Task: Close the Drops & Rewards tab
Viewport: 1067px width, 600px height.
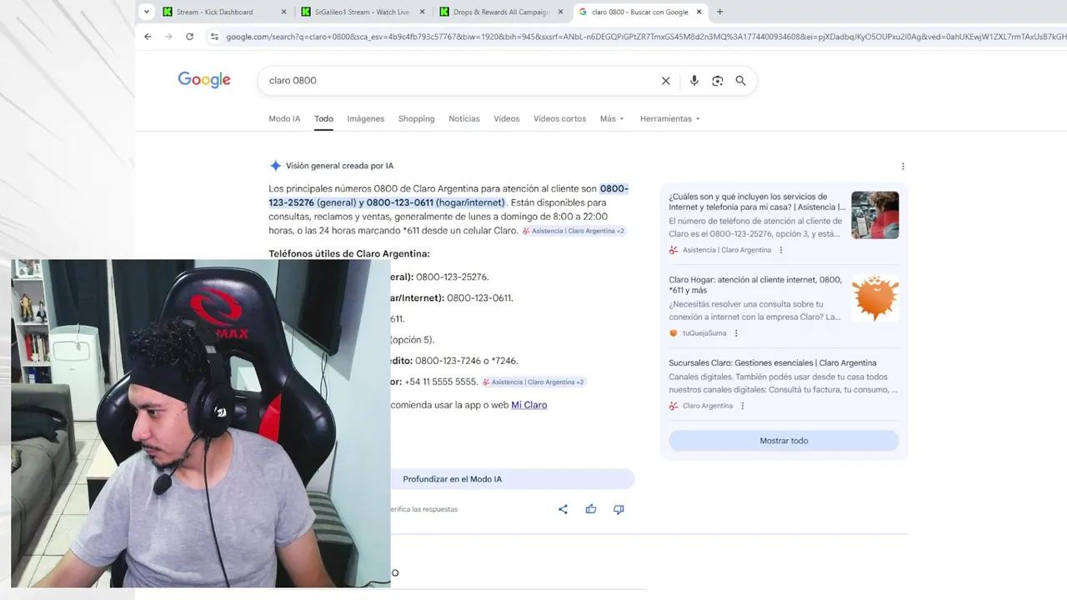Action: (561, 12)
